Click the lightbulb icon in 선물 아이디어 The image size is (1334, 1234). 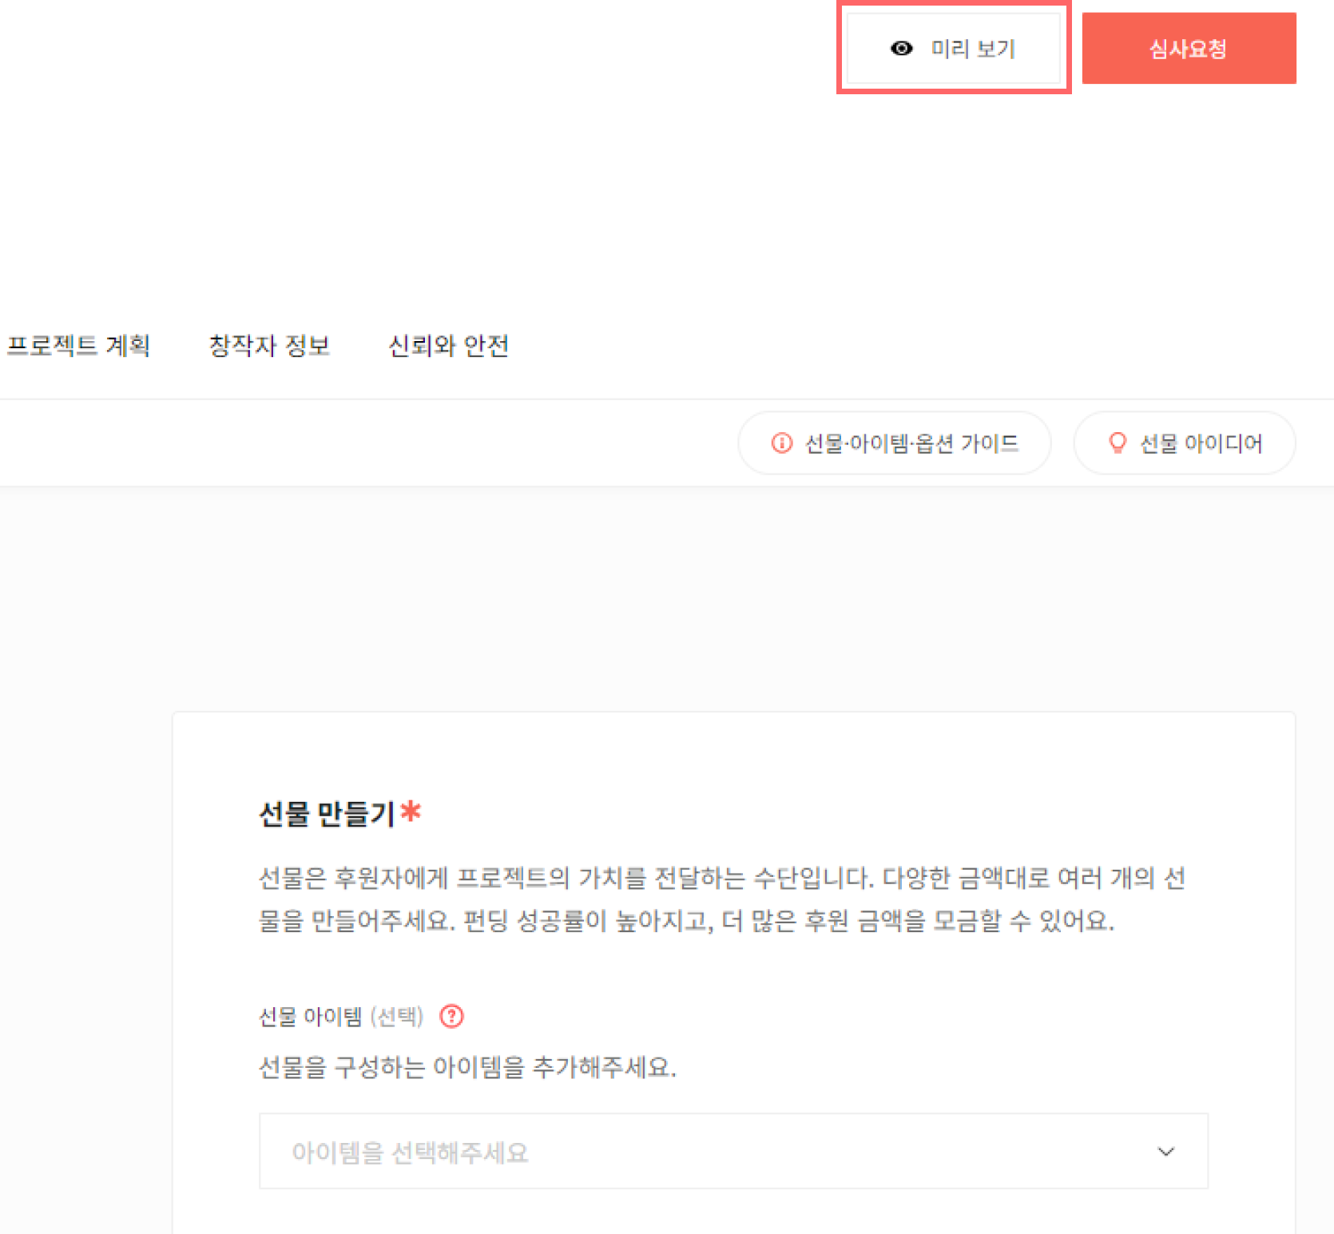[1118, 442]
